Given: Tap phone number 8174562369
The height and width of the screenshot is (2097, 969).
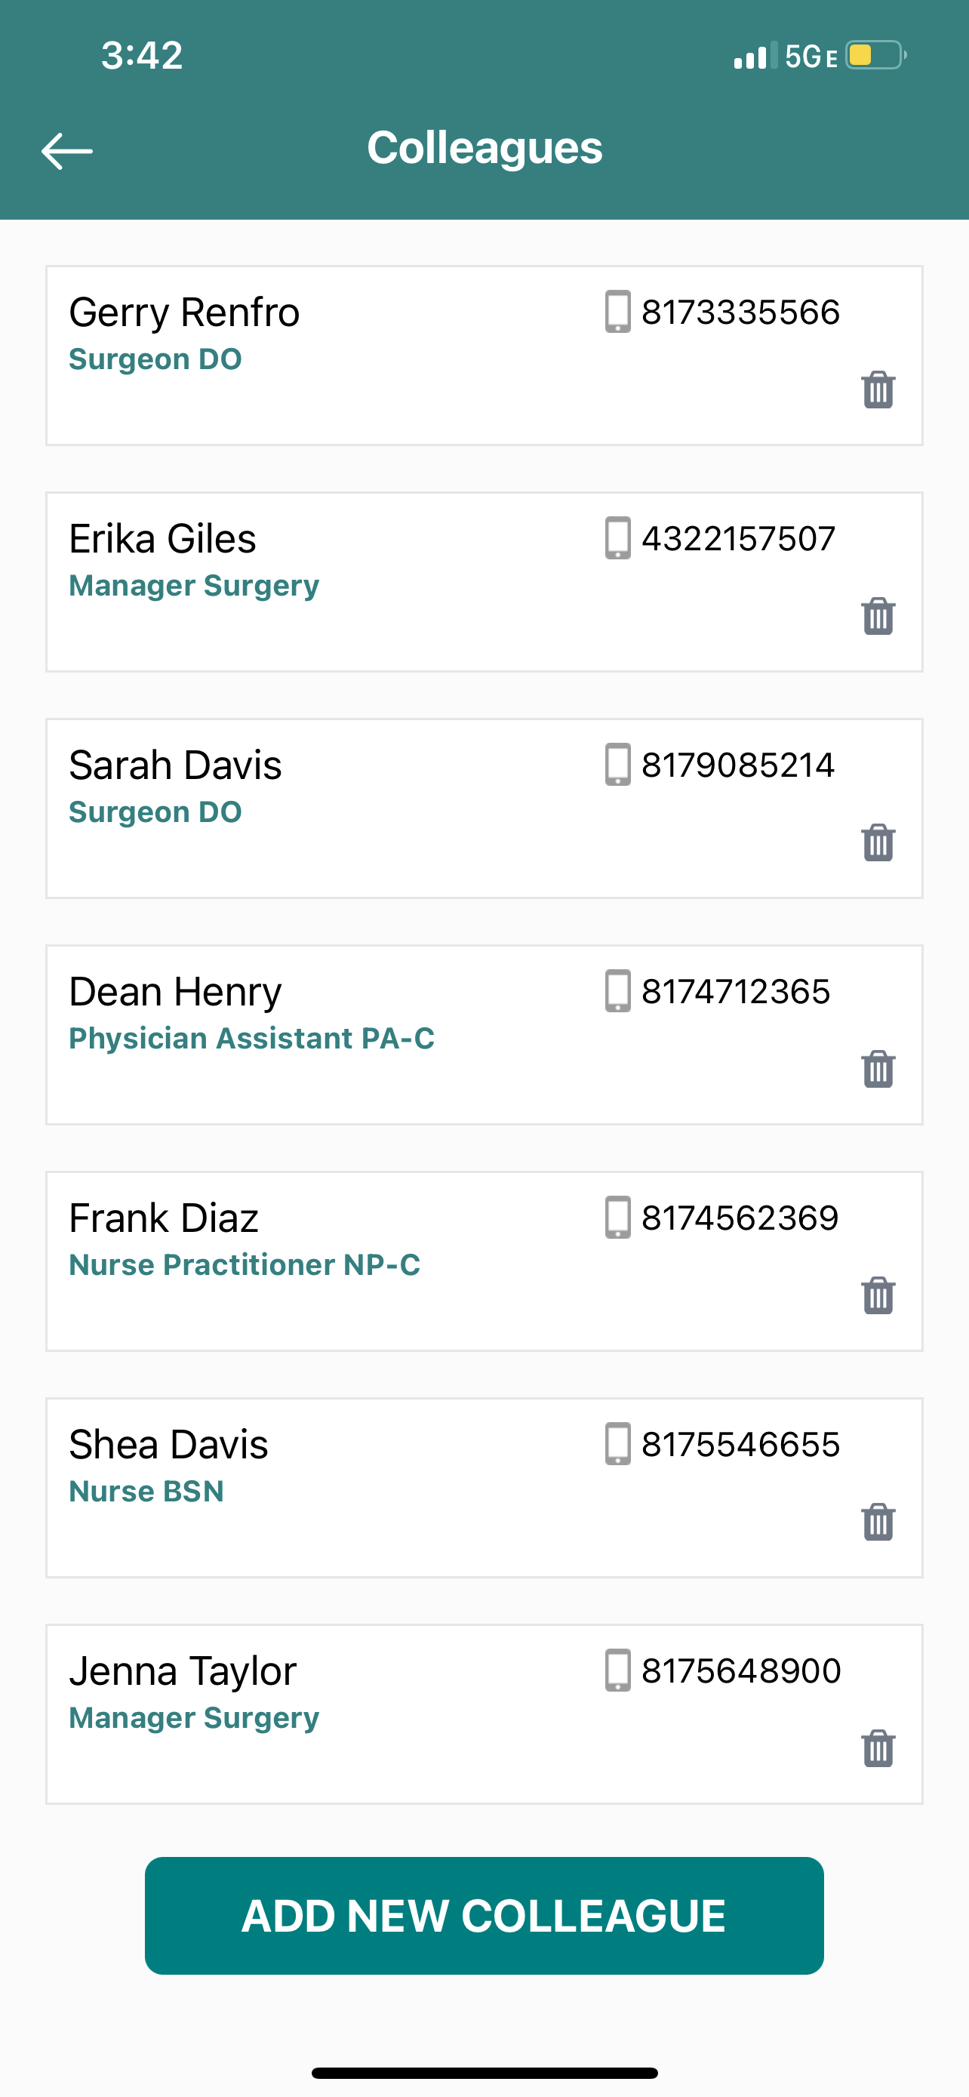Looking at the screenshot, I should click(x=740, y=1218).
